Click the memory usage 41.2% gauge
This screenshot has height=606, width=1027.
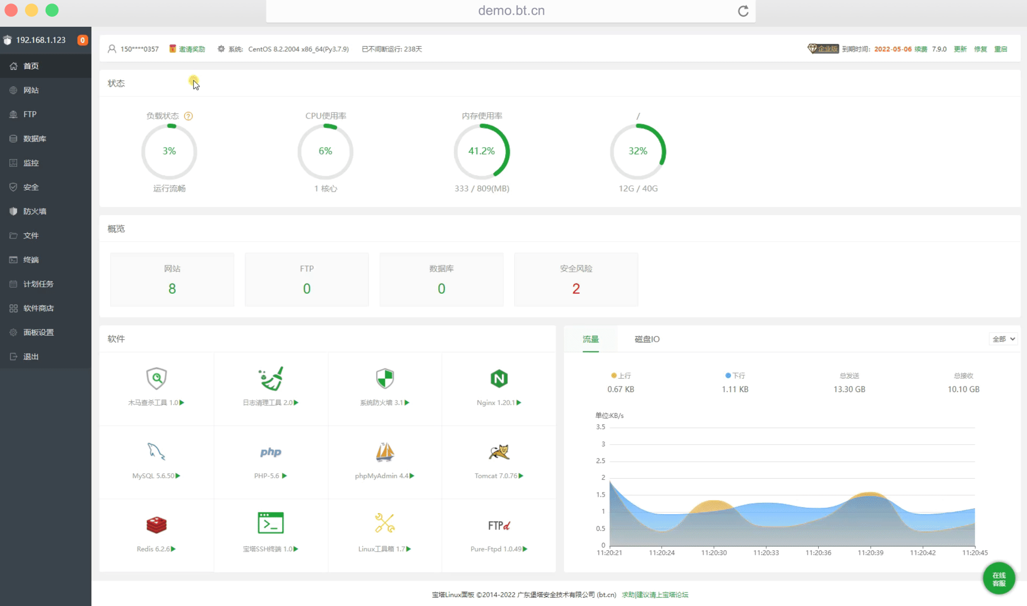click(x=482, y=151)
